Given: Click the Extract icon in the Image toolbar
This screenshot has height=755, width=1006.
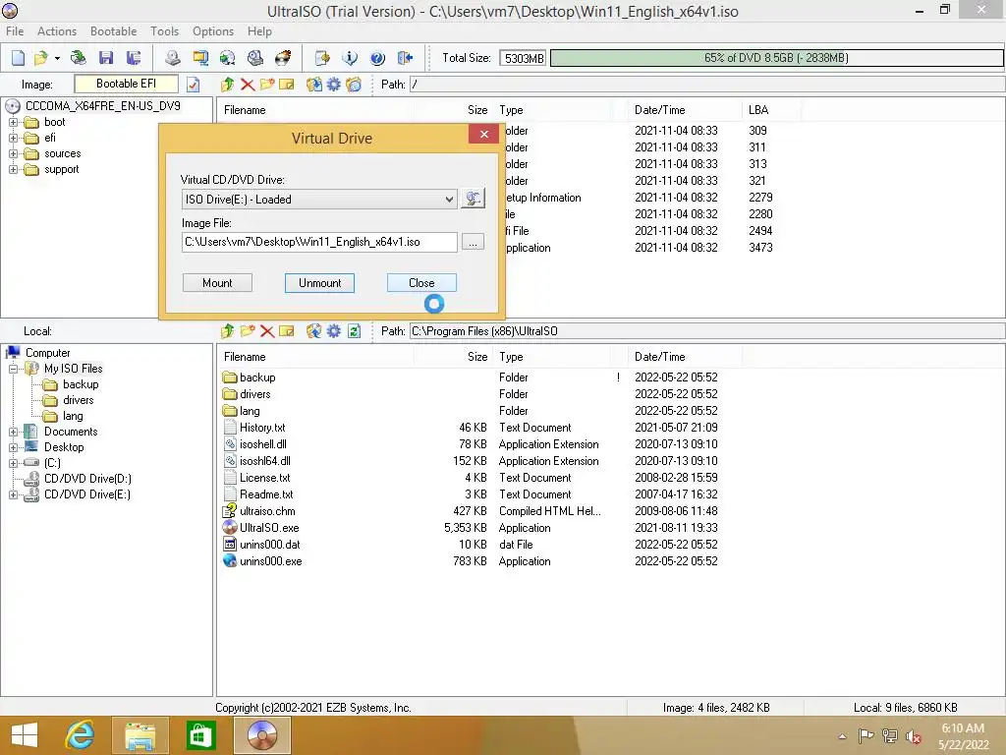Looking at the screenshot, I should point(313,85).
